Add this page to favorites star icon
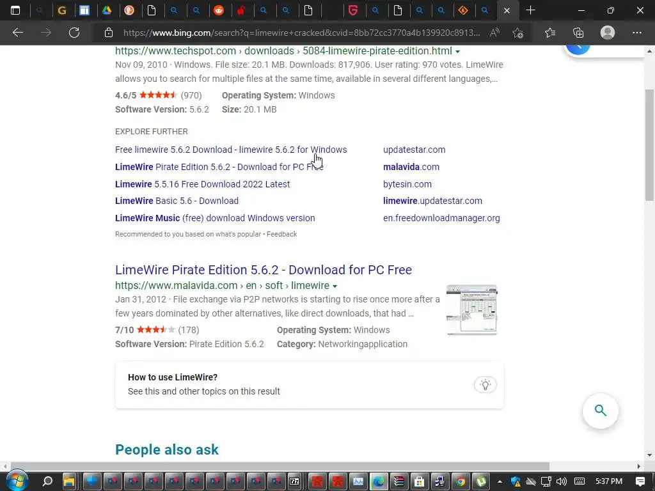 (x=518, y=33)
